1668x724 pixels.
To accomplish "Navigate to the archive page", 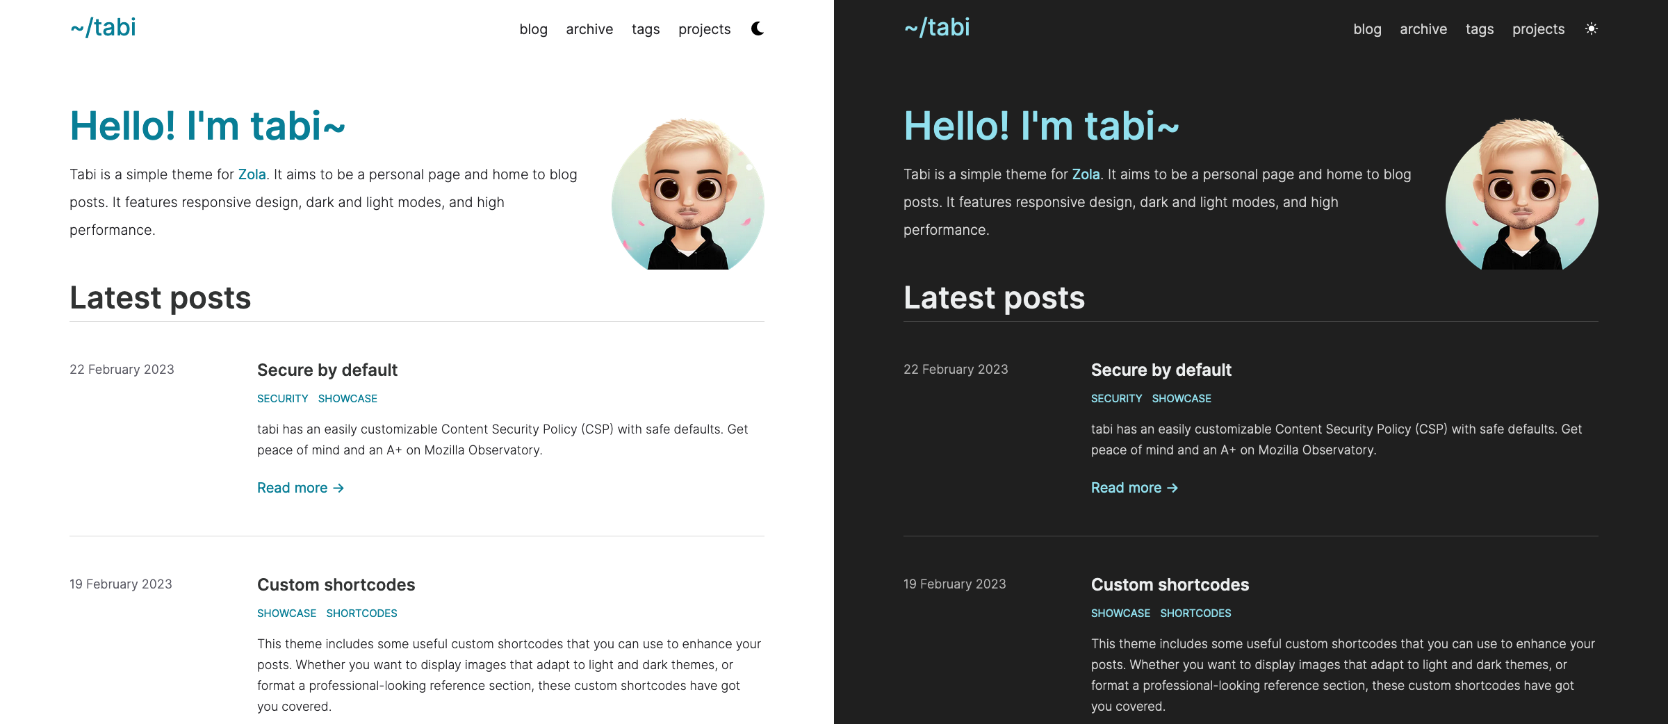I will [x=589, y=29].
